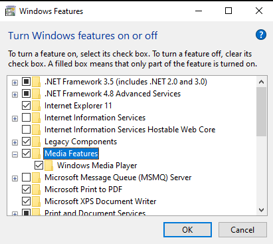Image resolution: width=273 pixels, height=244 pixels.
Task: Toggle the .NET Framework 3.5 checkbox
Action: click(x=26, y=82)
